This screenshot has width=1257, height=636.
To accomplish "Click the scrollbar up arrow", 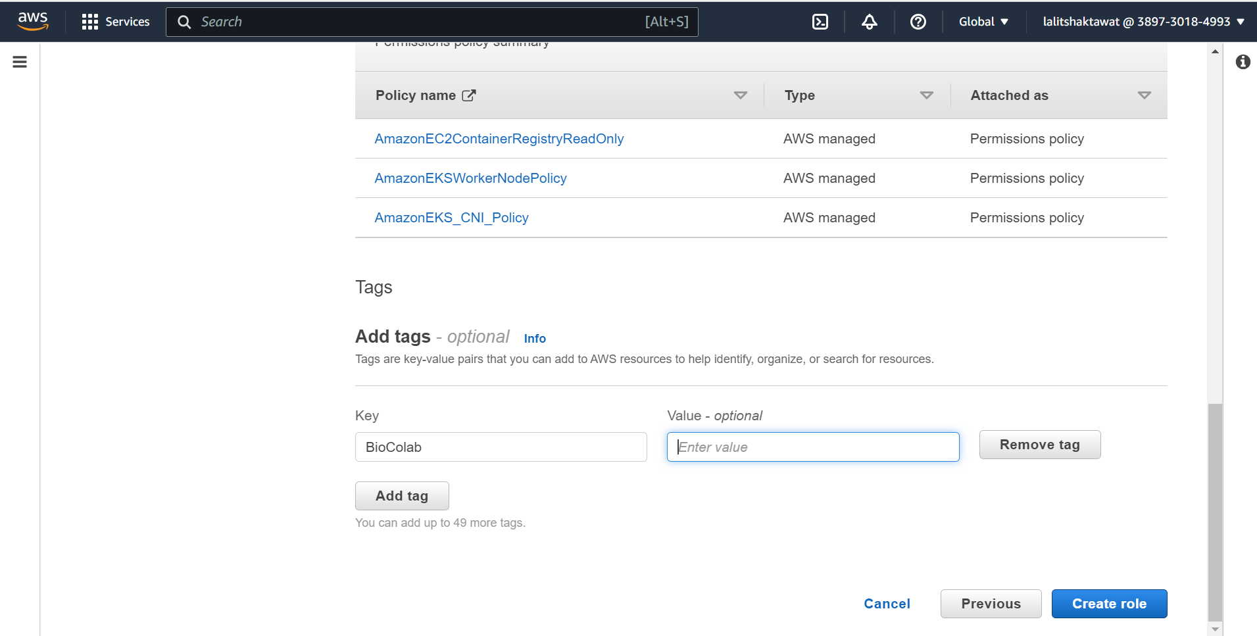I will click(1215, 51).
